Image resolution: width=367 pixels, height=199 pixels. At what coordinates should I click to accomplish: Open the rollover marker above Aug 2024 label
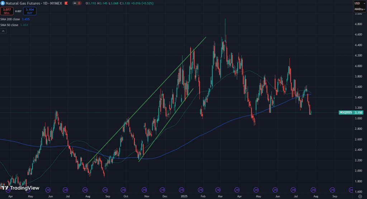[85, 190]
